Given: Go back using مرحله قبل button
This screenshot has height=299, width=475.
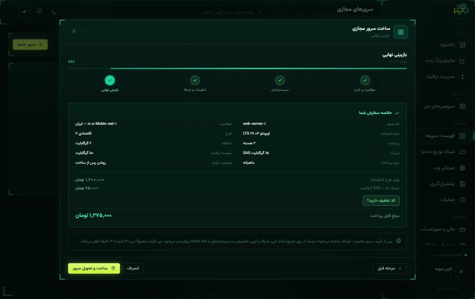Looking at the screenshot, I should coord(390,268).
